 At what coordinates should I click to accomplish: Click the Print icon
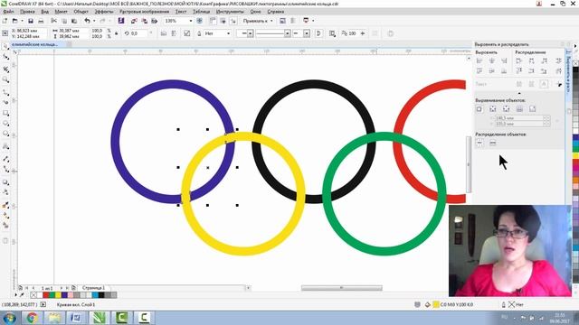[x=41, y=21]
